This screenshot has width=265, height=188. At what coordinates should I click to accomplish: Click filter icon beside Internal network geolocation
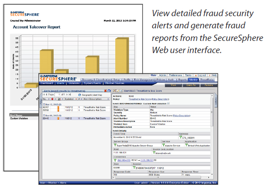point(154,153)
